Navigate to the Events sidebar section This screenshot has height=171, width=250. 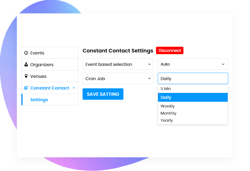(x=37, y=53)
